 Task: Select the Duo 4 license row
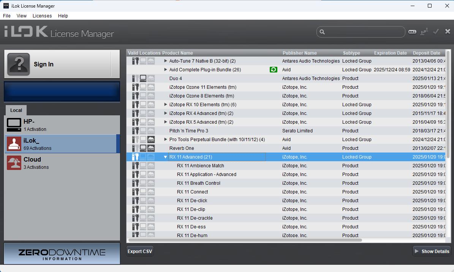tap(286, 79)
